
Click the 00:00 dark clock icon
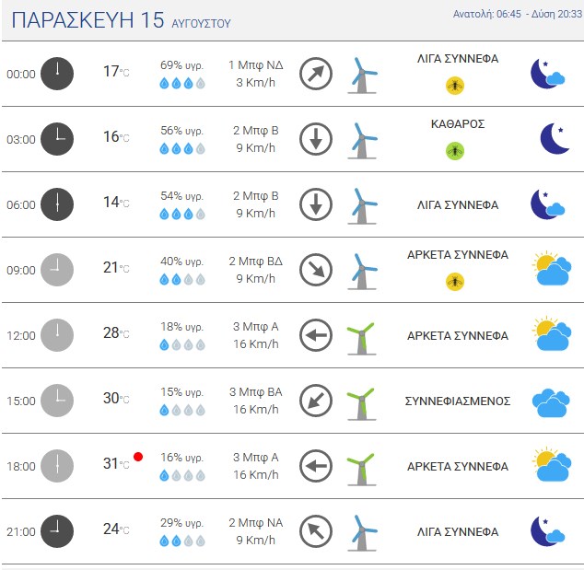(57, 74)
